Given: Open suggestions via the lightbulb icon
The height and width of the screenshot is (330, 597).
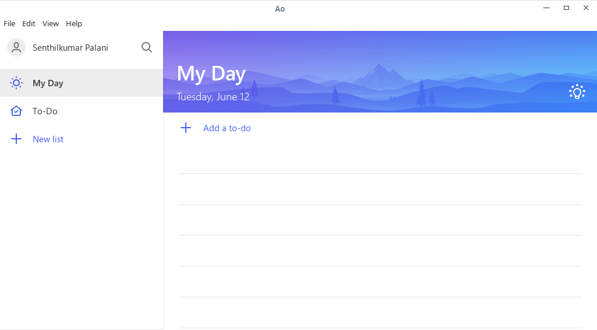Looking at the screenshot, I should pos(577,92).
